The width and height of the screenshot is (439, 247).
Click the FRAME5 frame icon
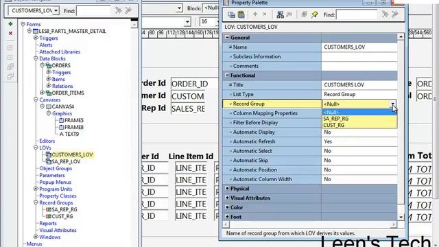[x=62, y=121]
